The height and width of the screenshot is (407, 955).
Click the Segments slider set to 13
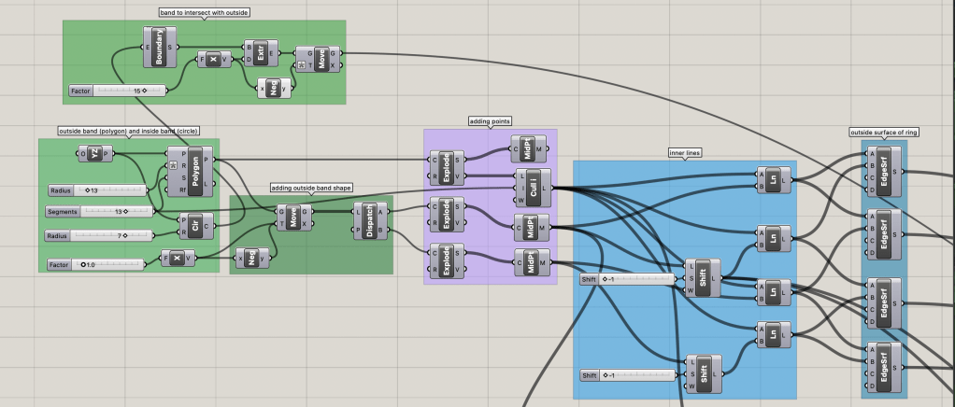point(98,212)
